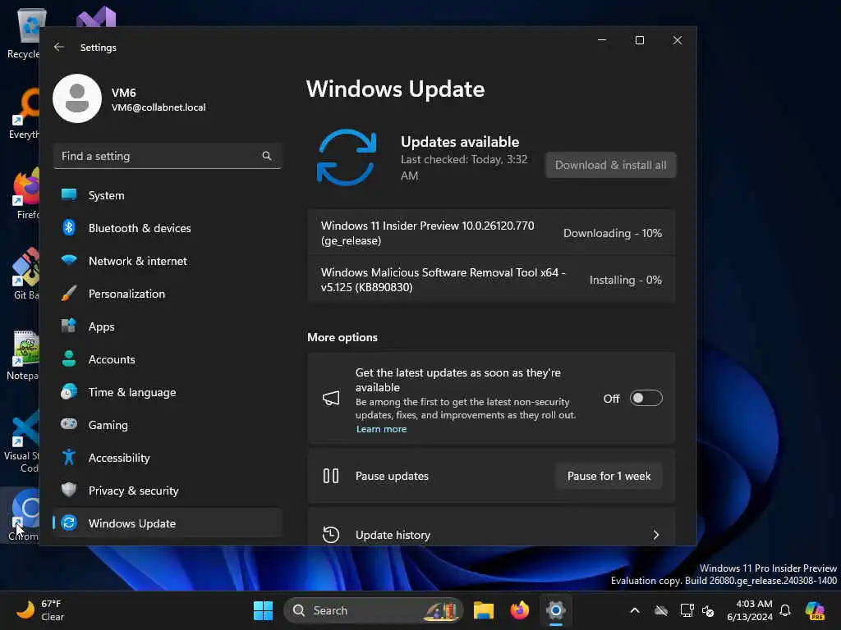Select Accessibility label in the sidebar

[x=119, y=458]
